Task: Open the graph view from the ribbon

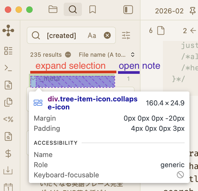Action: point(8,31)
